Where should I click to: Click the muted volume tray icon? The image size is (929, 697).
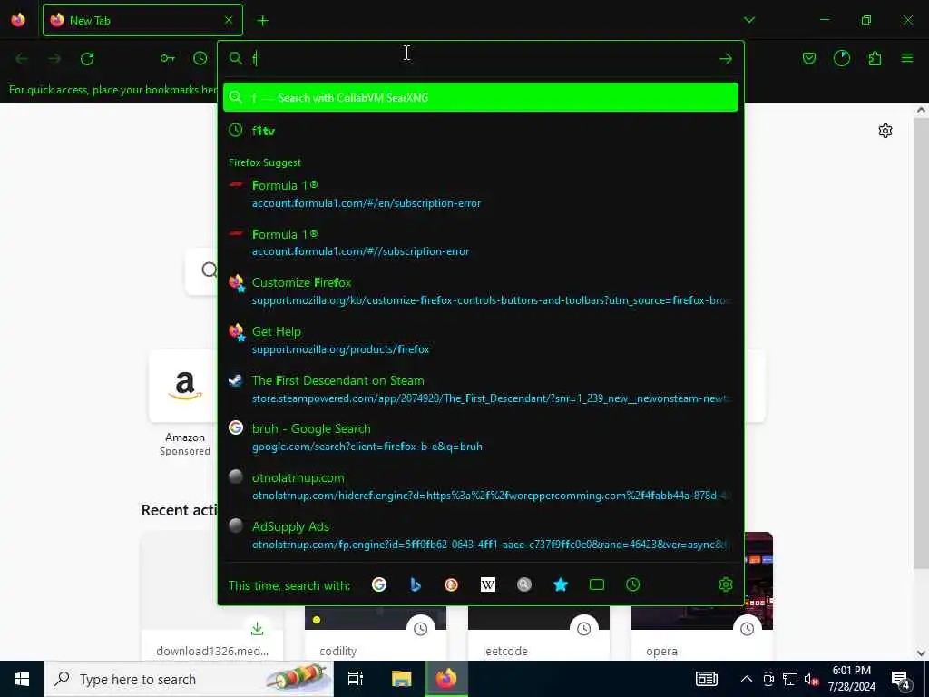coord(811,679)
